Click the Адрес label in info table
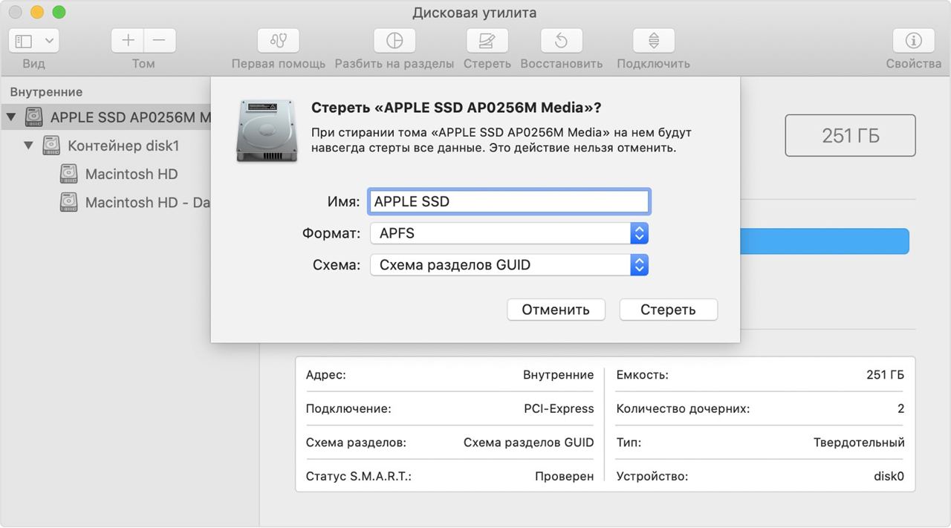The width and height of the screenshot is (951, 528). coord(325,375)
